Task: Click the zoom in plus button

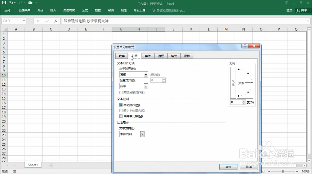Action: point(297,171)
